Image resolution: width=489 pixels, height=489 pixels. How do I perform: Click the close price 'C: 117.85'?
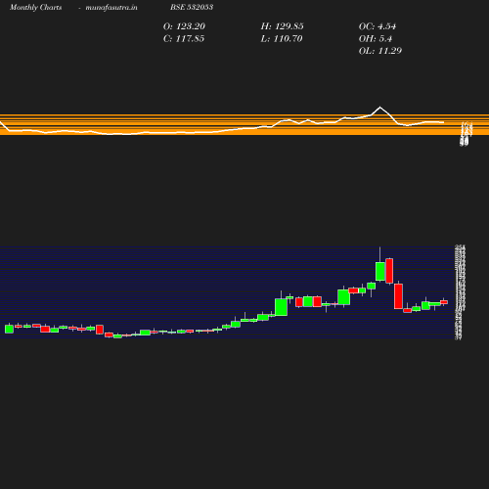(x=184, y=39)
